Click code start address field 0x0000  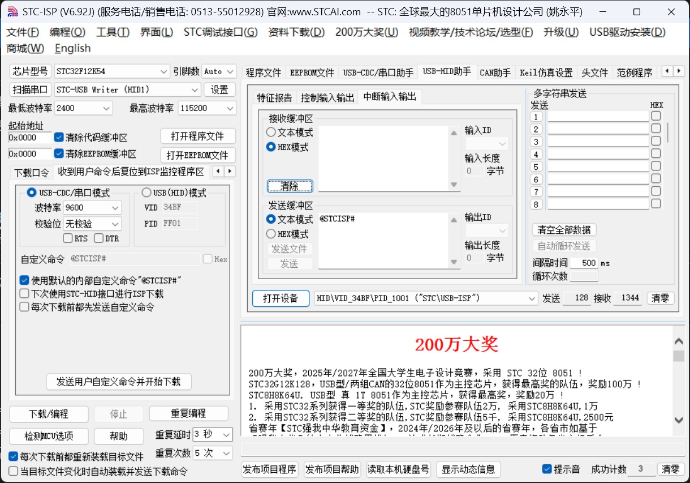[x=29, y=137]
